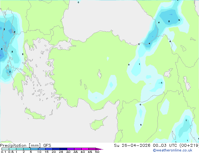Open the weatheronline.co.uk copyright link
This screenshot has height=153, width=199.
click(173, 150)
